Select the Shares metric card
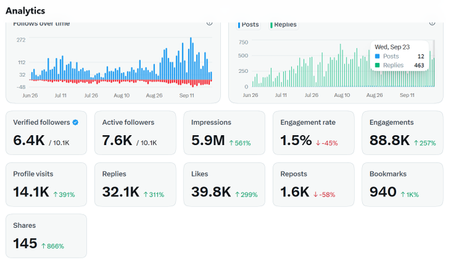 tap(46, 236)
